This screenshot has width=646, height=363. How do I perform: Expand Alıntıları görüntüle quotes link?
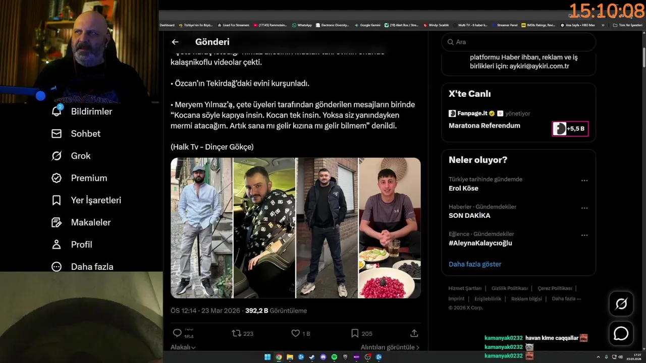(x=390, y=347)
